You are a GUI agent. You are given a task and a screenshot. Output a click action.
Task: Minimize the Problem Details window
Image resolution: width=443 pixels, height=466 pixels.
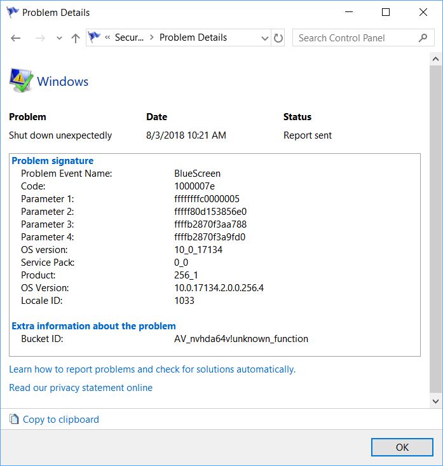(x=349, y=12)
